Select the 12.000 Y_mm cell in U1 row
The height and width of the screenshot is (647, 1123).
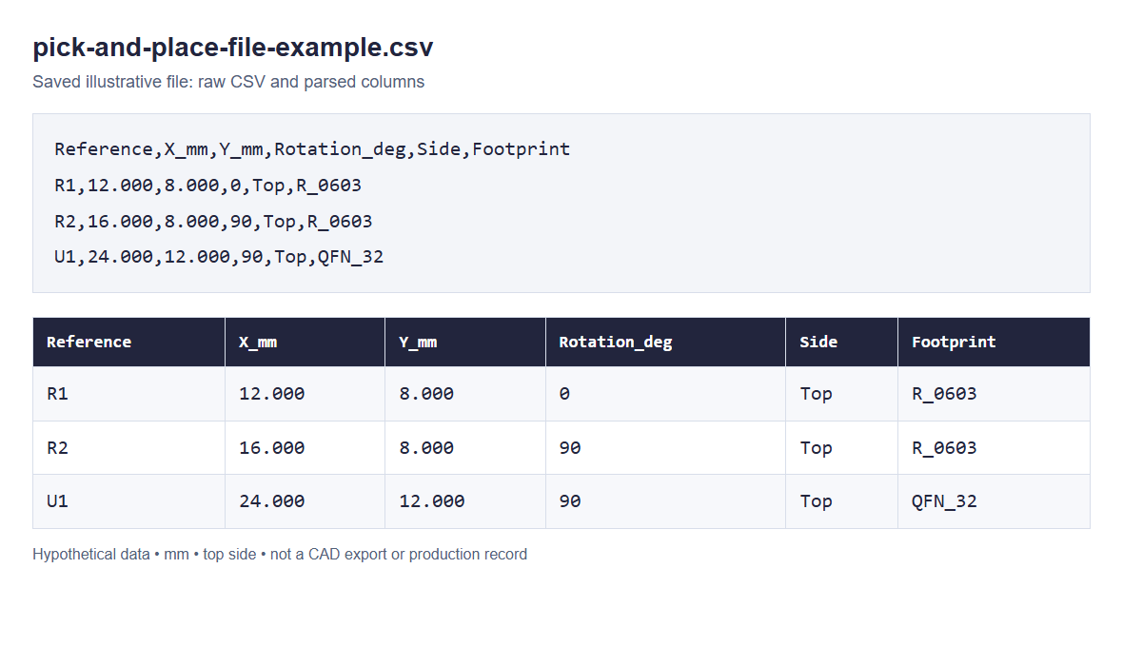[465, 501]
